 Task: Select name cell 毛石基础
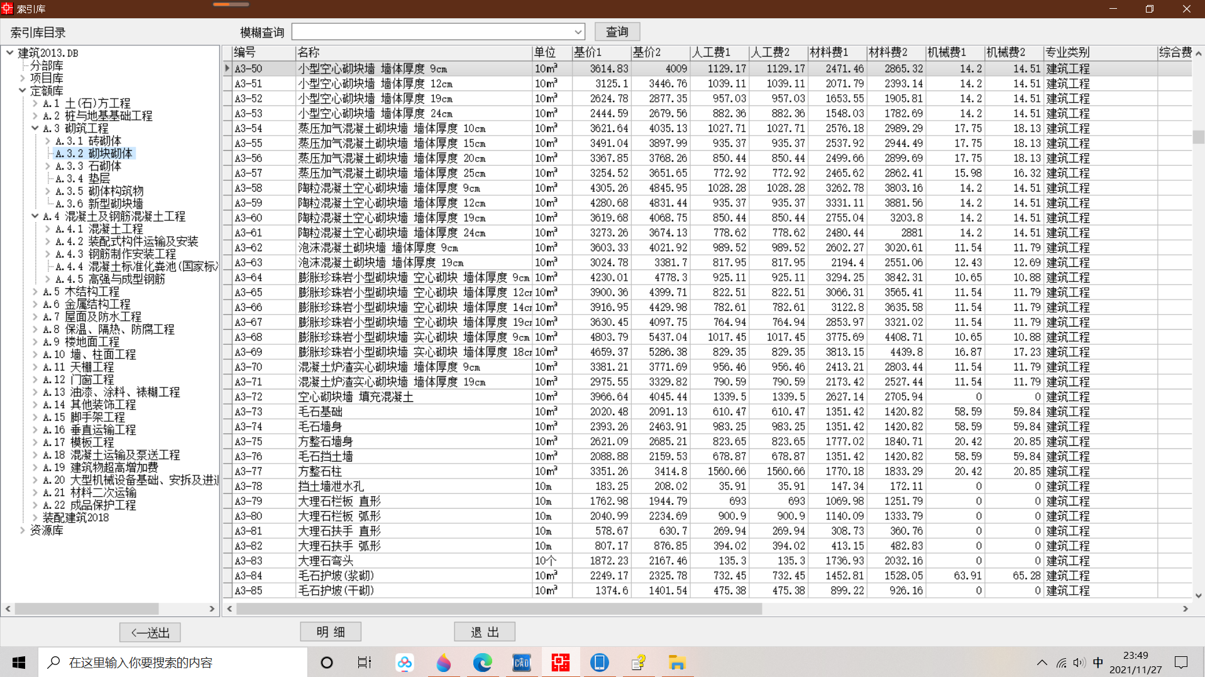tap(414, 411)
